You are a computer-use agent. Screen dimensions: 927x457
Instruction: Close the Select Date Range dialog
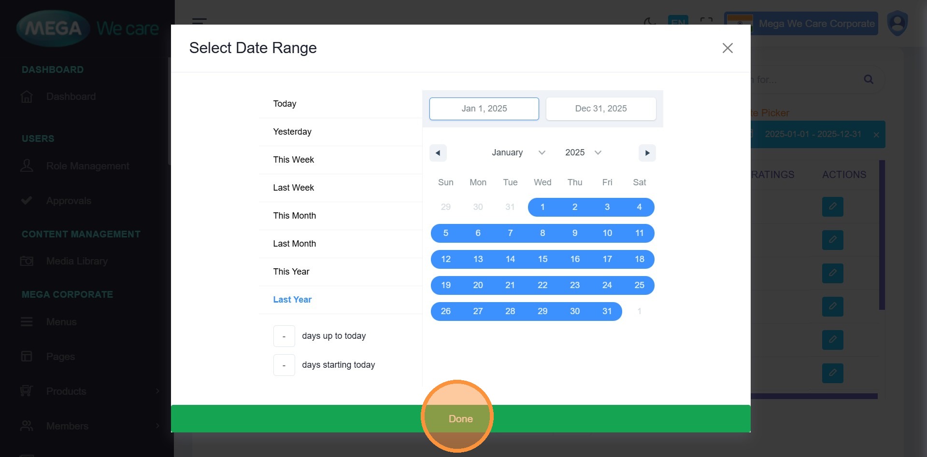[727, 48]
